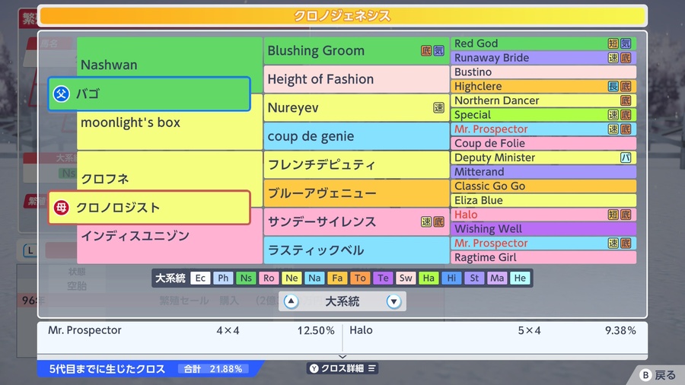The width and height of the screenshot is (685, 385).
Task: Select the Ragtime Girl ancestor row
Action: point(543,257)
